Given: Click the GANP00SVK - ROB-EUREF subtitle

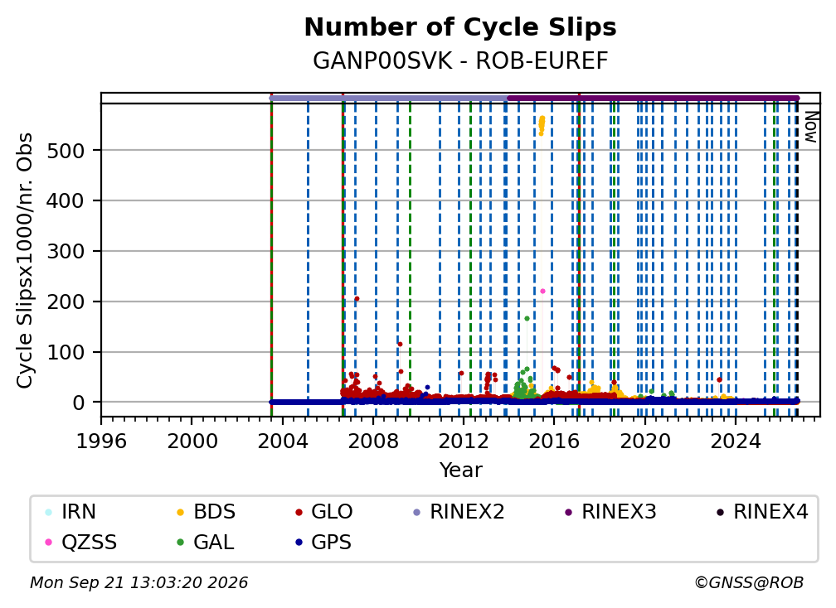Looking at the screenshot, I should click(x=460, y=61).
